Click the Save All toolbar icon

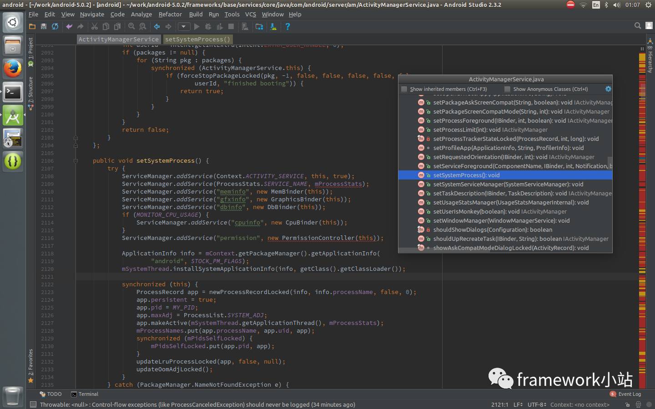tap(44, 27)
